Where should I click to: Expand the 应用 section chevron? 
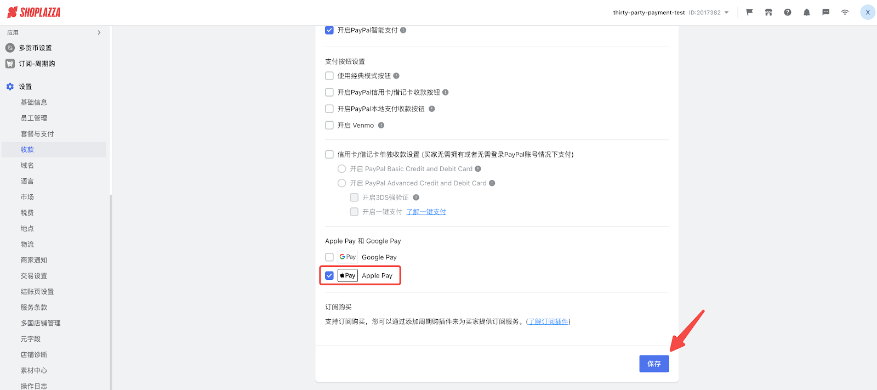pyautogui.click(x=99, y=32)
